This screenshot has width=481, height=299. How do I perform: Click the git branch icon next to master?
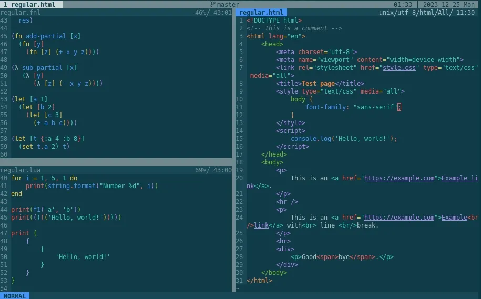(x=212, y=4)
